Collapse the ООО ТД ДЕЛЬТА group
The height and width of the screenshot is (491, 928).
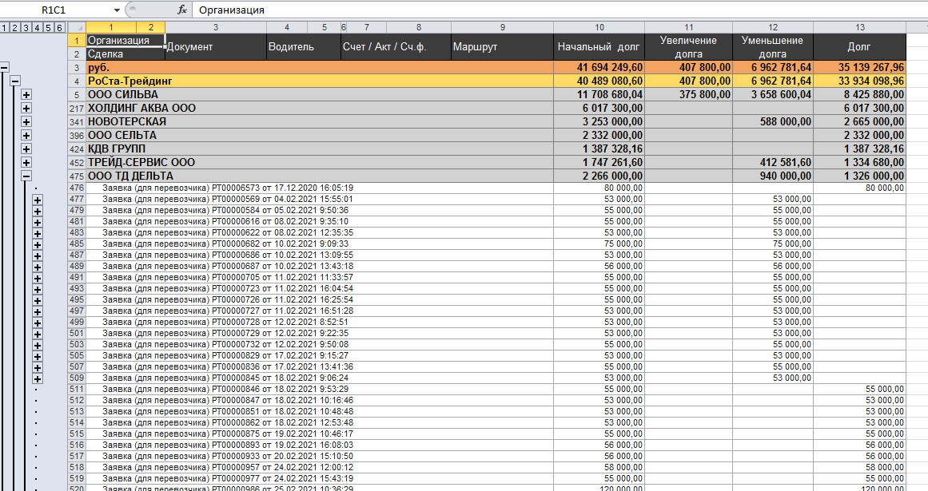(x=26, y=176)
